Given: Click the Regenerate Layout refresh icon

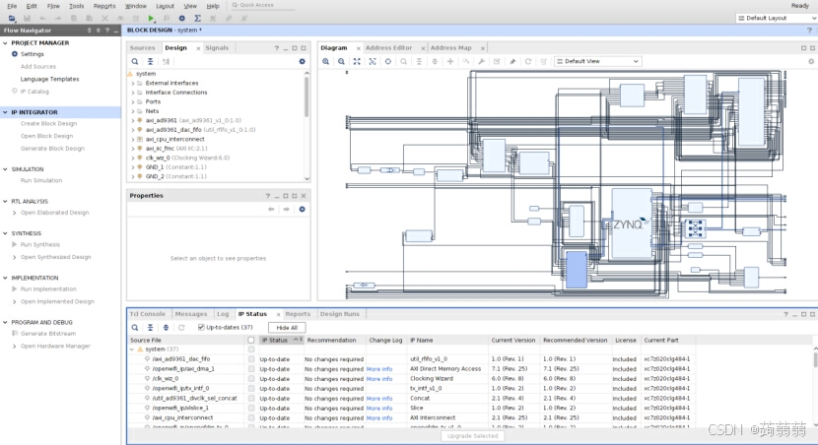Looking at the screenshot, I should point(528,61).
